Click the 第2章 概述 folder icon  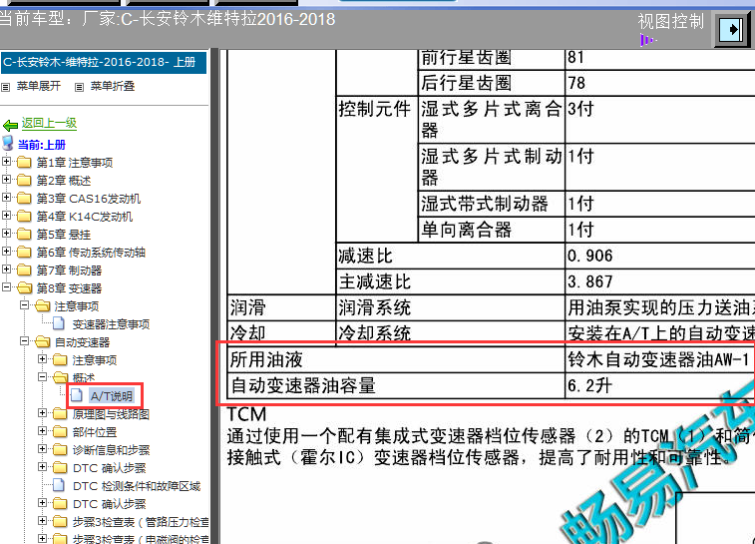click(24, 180)
